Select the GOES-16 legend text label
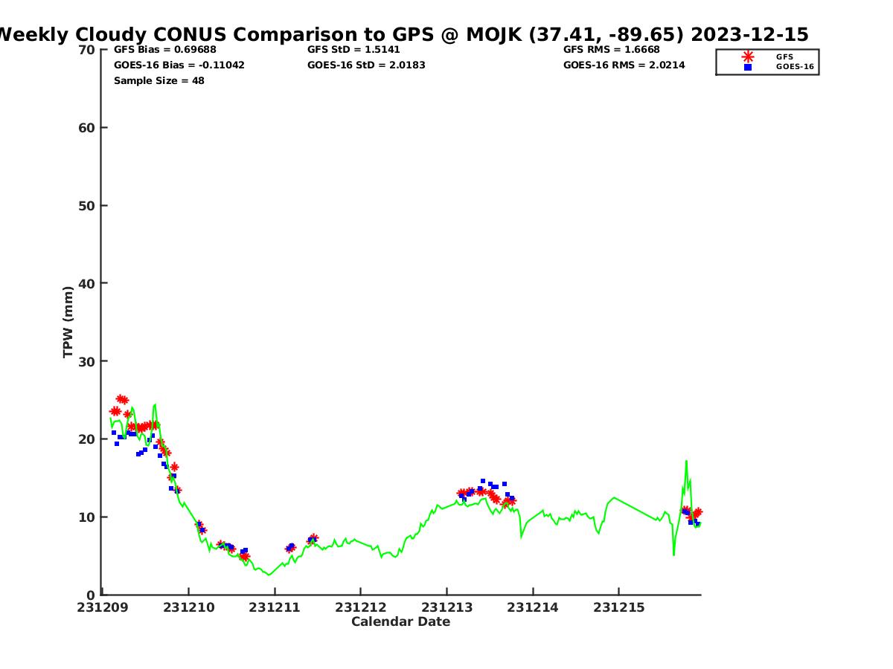Image resolution: width=893 pixels, height=669 pixels. coord(795,67)
